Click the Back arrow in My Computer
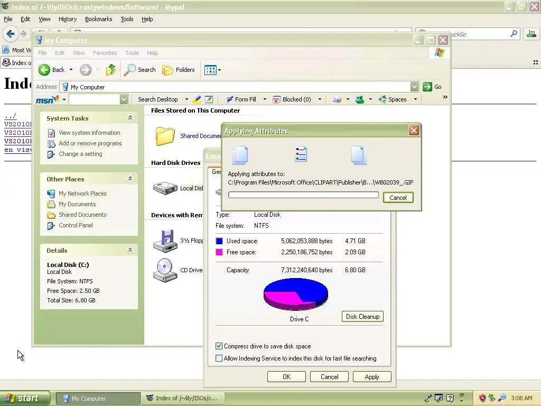 44,70
